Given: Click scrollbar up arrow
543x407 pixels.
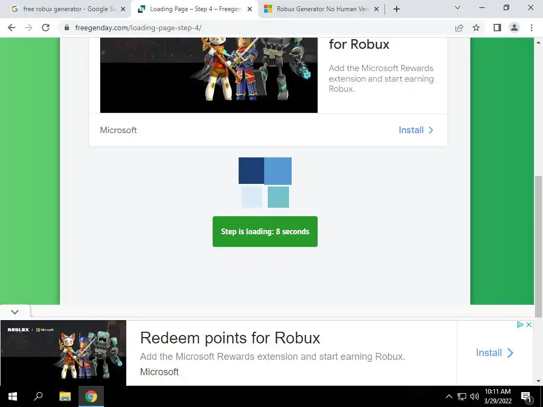Looking at the screenshot, I should click(x=538, y=42).
